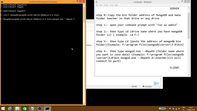Click the cmd.exe window system icon
Image resolution: width=197 pixels, height=111 pixels.
2,2
